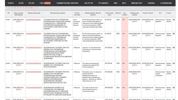The height and width of the screenshot is (100, 178).
Task: Click МСК link under 06.09.2019 10:45
Action: click(149, 22)
